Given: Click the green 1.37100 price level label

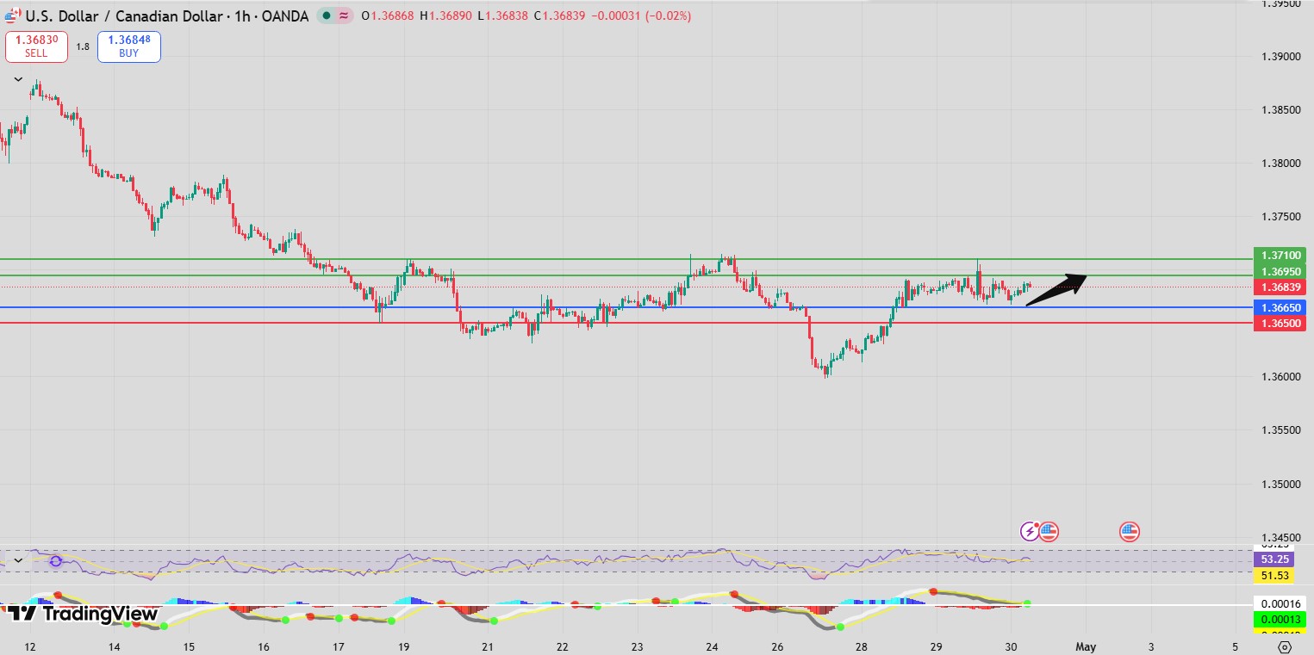Looking at the screenshot, I should [1281, 256].
